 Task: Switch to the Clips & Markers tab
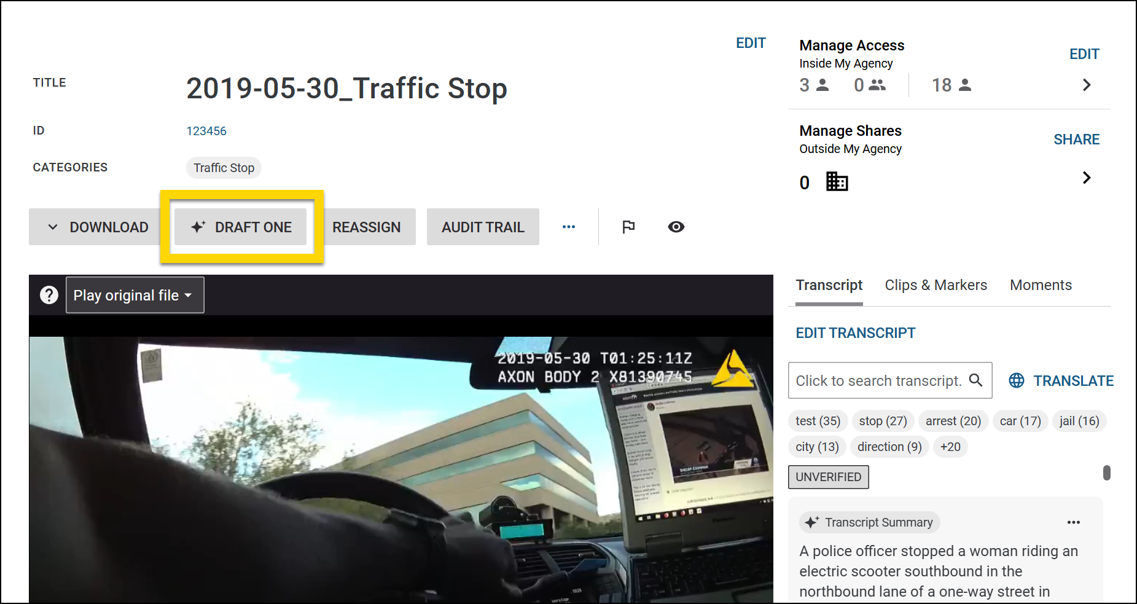[936, 285]
